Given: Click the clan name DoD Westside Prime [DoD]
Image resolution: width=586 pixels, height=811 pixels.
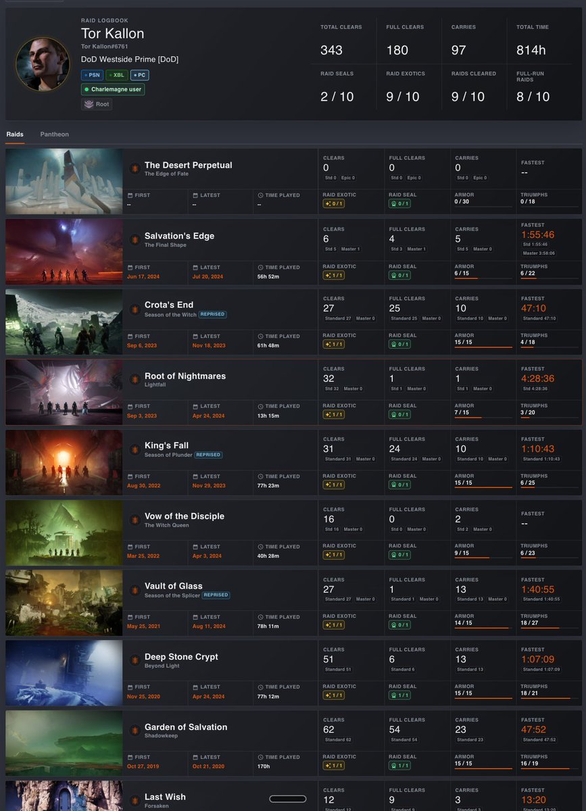Looking at the screenshot, I should [x=130, y=59].
